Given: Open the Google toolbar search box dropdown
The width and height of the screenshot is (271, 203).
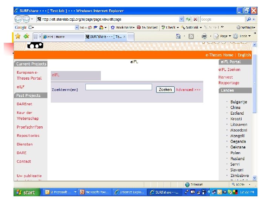Looking at the screenshot, I should tap(76, 27).
